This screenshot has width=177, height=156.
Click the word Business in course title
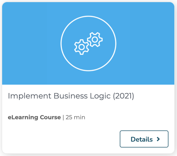coord(71,96)
